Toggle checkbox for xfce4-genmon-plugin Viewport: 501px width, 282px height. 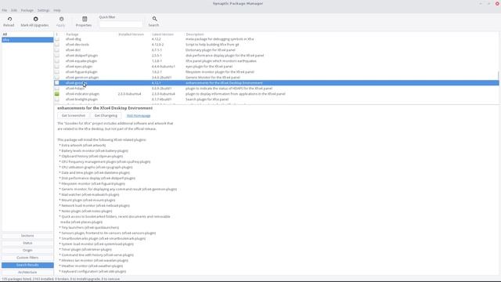click(57, 78)
